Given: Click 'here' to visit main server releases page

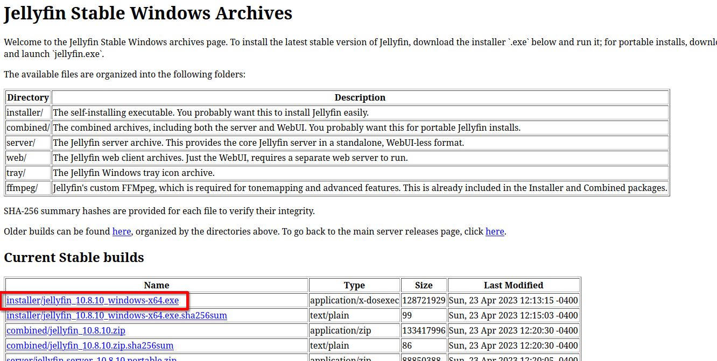Looking at the screenshot, I should coord(495,231).
